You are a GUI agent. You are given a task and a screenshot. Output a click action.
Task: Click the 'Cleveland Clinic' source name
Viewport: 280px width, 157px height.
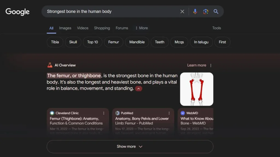[x=67, y=113]
